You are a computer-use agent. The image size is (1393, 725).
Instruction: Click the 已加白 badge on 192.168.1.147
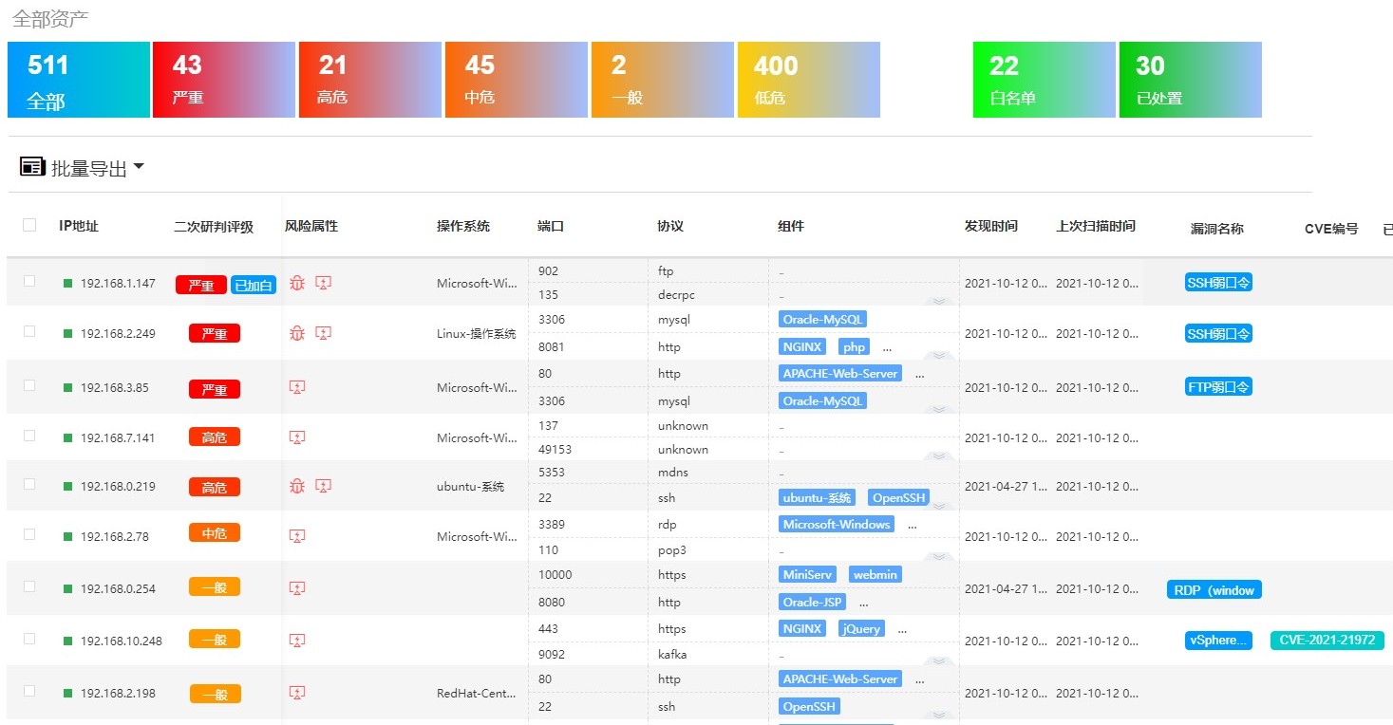pyautogui.click(x=254, y=285)
